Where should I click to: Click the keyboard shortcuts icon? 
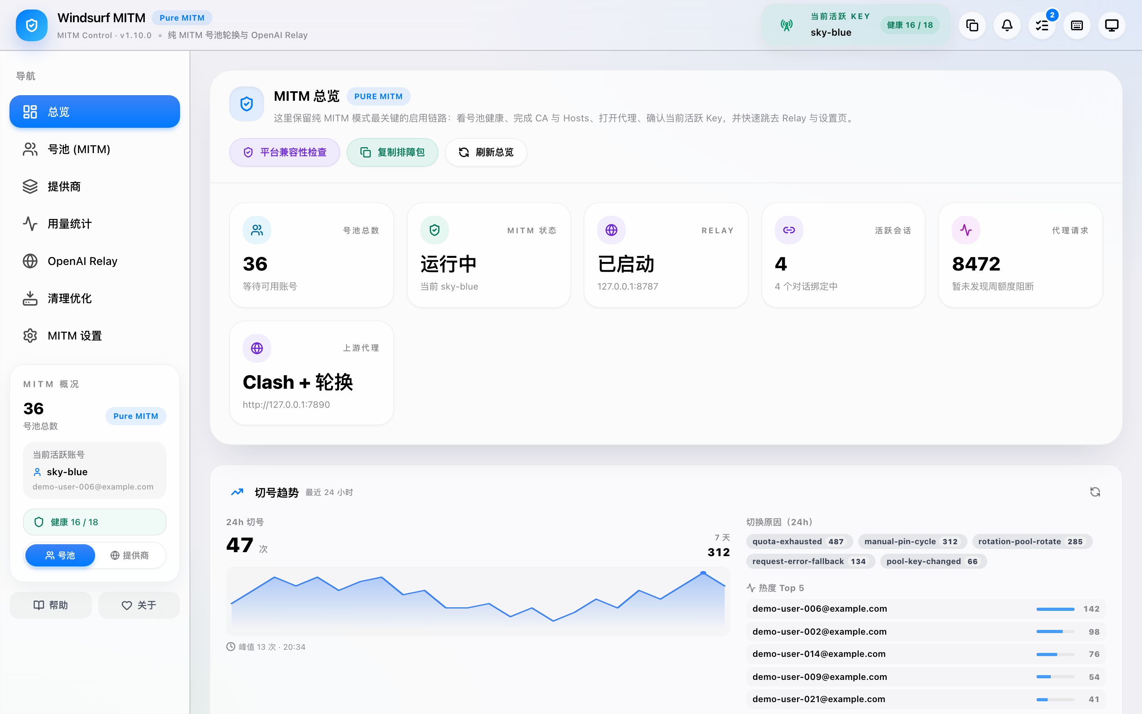(x=1077, y=25)
